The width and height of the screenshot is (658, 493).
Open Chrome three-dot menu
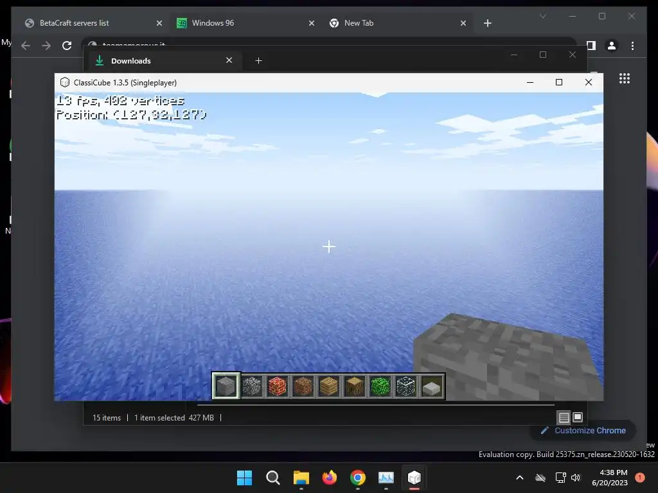632,46
